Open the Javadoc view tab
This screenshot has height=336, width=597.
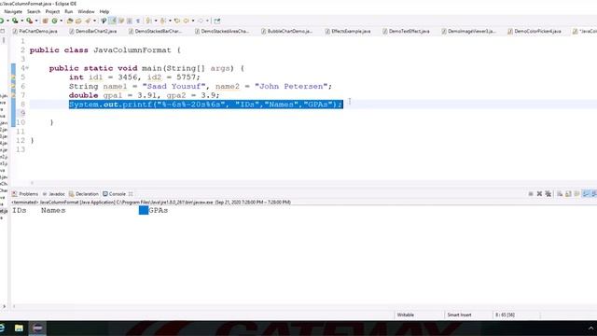pyautogui.click(x=53, y=194)
